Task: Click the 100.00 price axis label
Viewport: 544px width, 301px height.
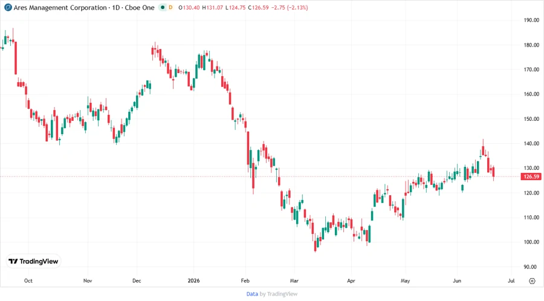Action: coord(531,242)
